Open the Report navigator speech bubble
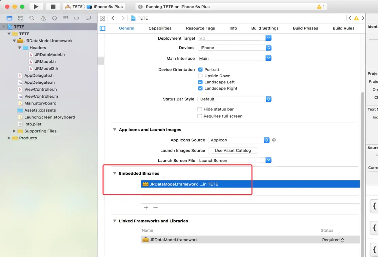Viewport: 378px width, 257px height. click(x=88, y=18)
